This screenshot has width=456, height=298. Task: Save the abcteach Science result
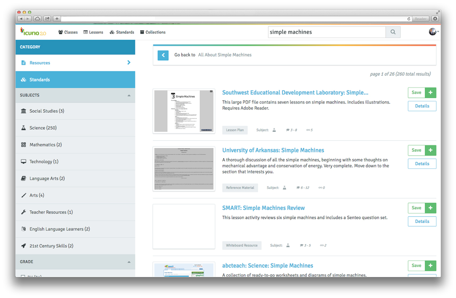tap(416, 266)
